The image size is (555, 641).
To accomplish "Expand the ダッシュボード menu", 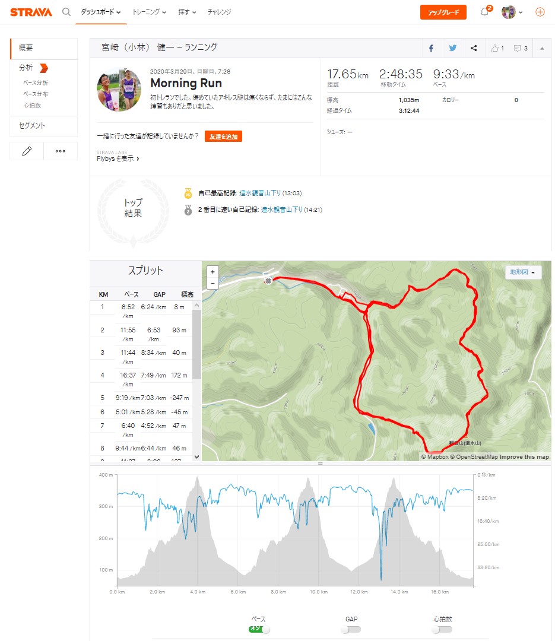I will click(x=101, y=12).
